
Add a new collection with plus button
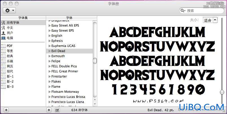pyautogui.click(x=6, y=110)
